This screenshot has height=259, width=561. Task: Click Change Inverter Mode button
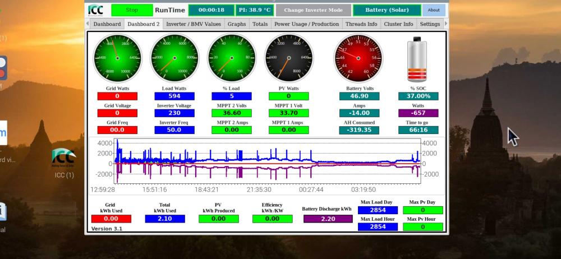pyautogui.click(x=314, y=10)
